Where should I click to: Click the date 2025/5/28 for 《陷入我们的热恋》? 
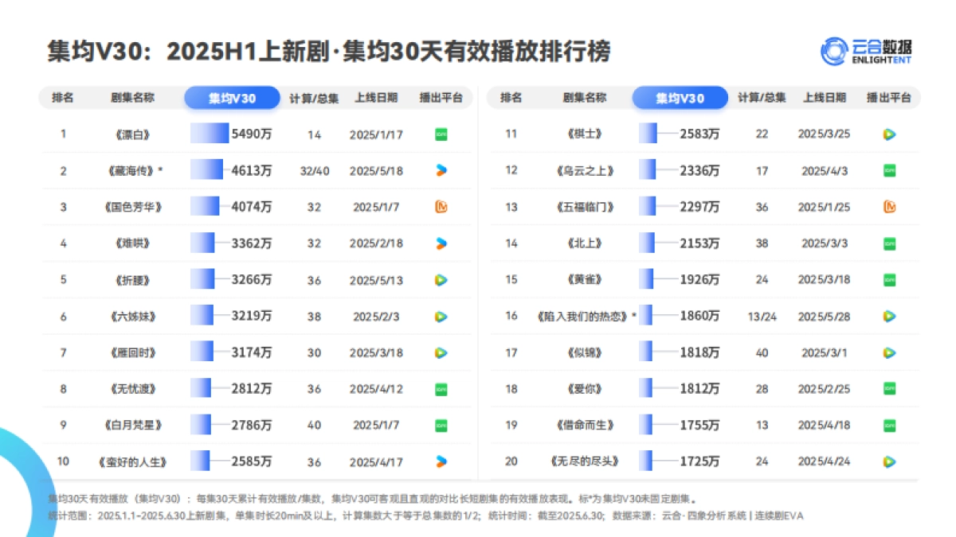point(825,316)
